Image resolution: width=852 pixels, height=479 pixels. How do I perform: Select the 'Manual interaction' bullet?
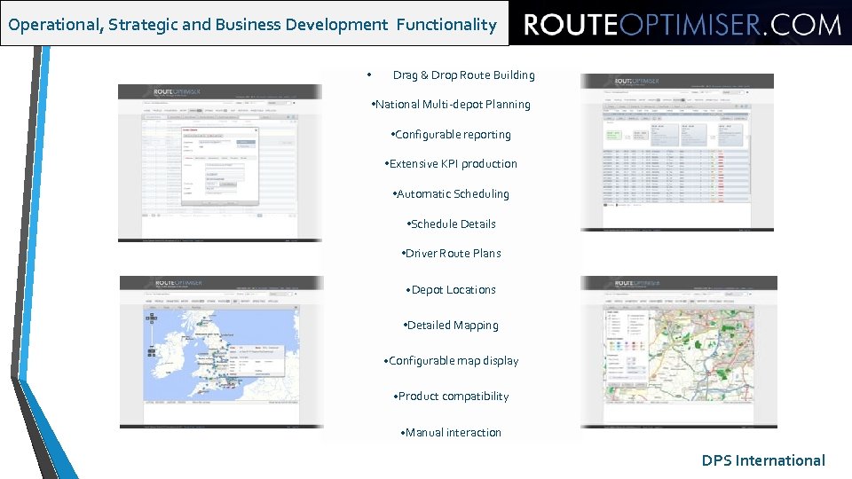[454, 432]
